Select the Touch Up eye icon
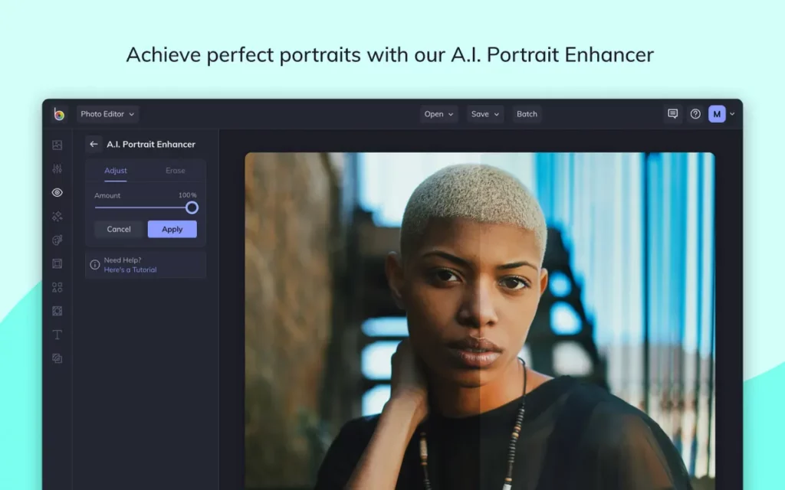 coord(57,192)
